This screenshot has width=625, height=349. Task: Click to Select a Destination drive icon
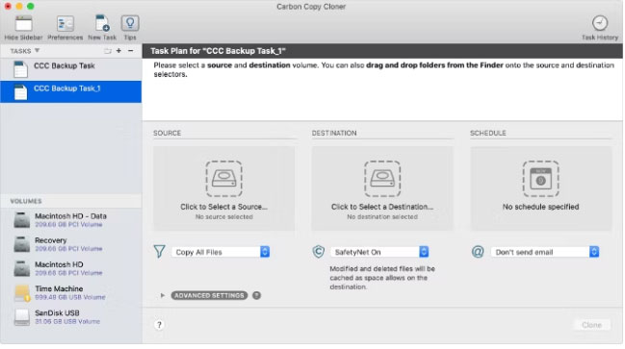(382, 179)
